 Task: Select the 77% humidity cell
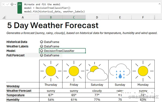(x=97, y=100)
